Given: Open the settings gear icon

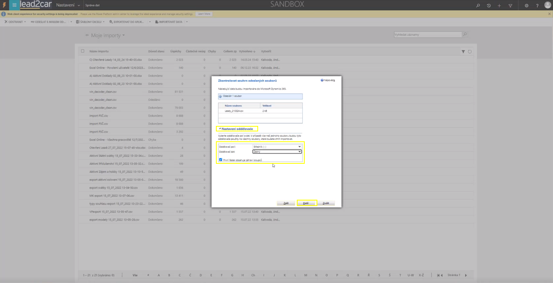Looking at the screenshot, I should tap(527, 6).
